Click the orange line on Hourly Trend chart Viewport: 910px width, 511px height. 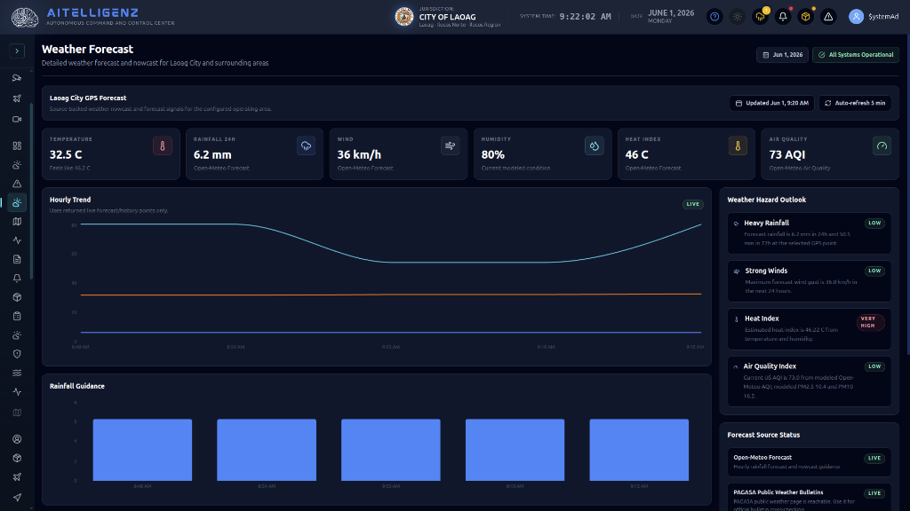391,295
